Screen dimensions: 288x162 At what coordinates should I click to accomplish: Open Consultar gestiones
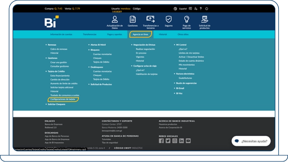60,66
